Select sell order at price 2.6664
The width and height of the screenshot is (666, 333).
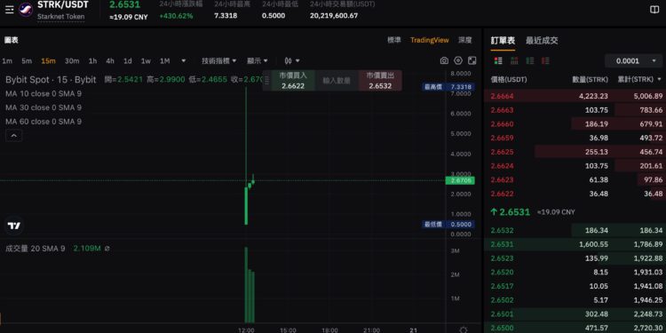point(575,96)
